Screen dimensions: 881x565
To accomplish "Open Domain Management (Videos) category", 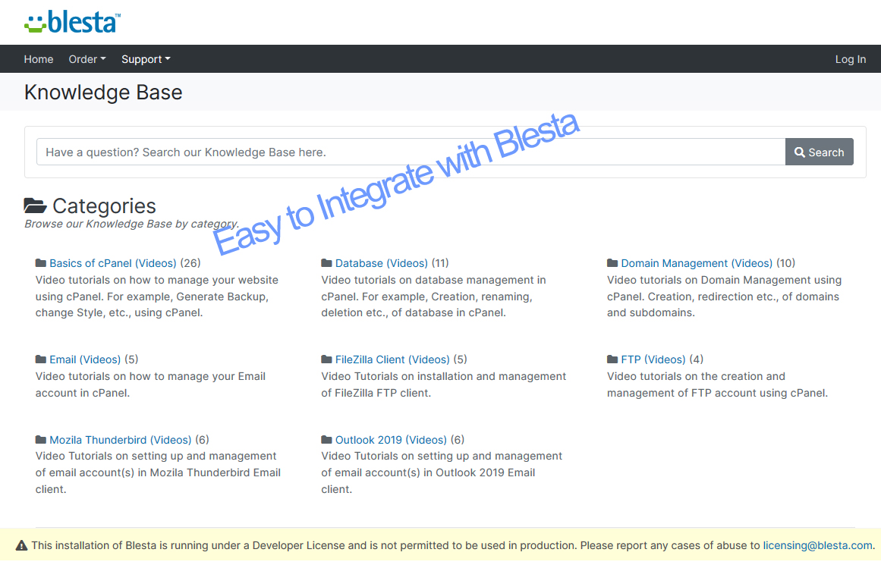I will (697, 263).
